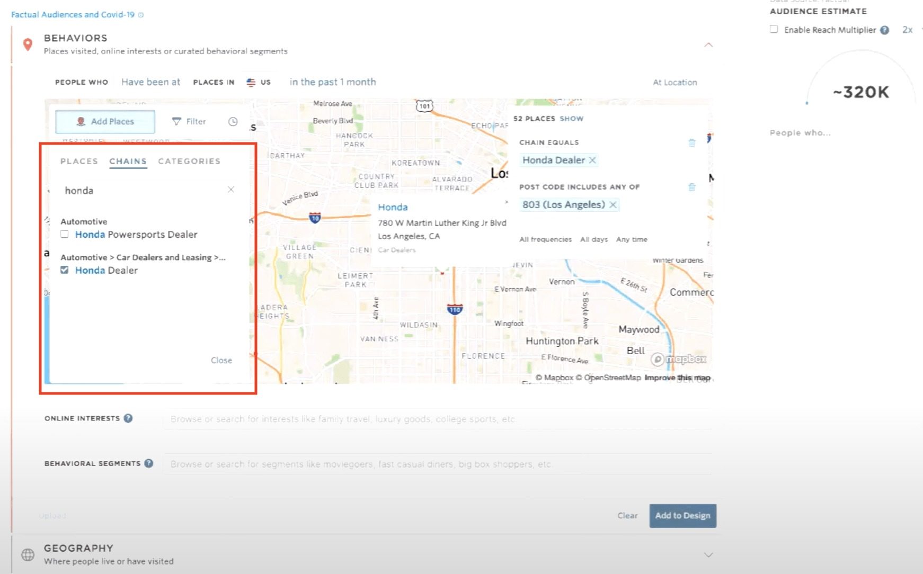Change the Have been at condition
This screenshot has width=923, height=574.
point(150,82)
